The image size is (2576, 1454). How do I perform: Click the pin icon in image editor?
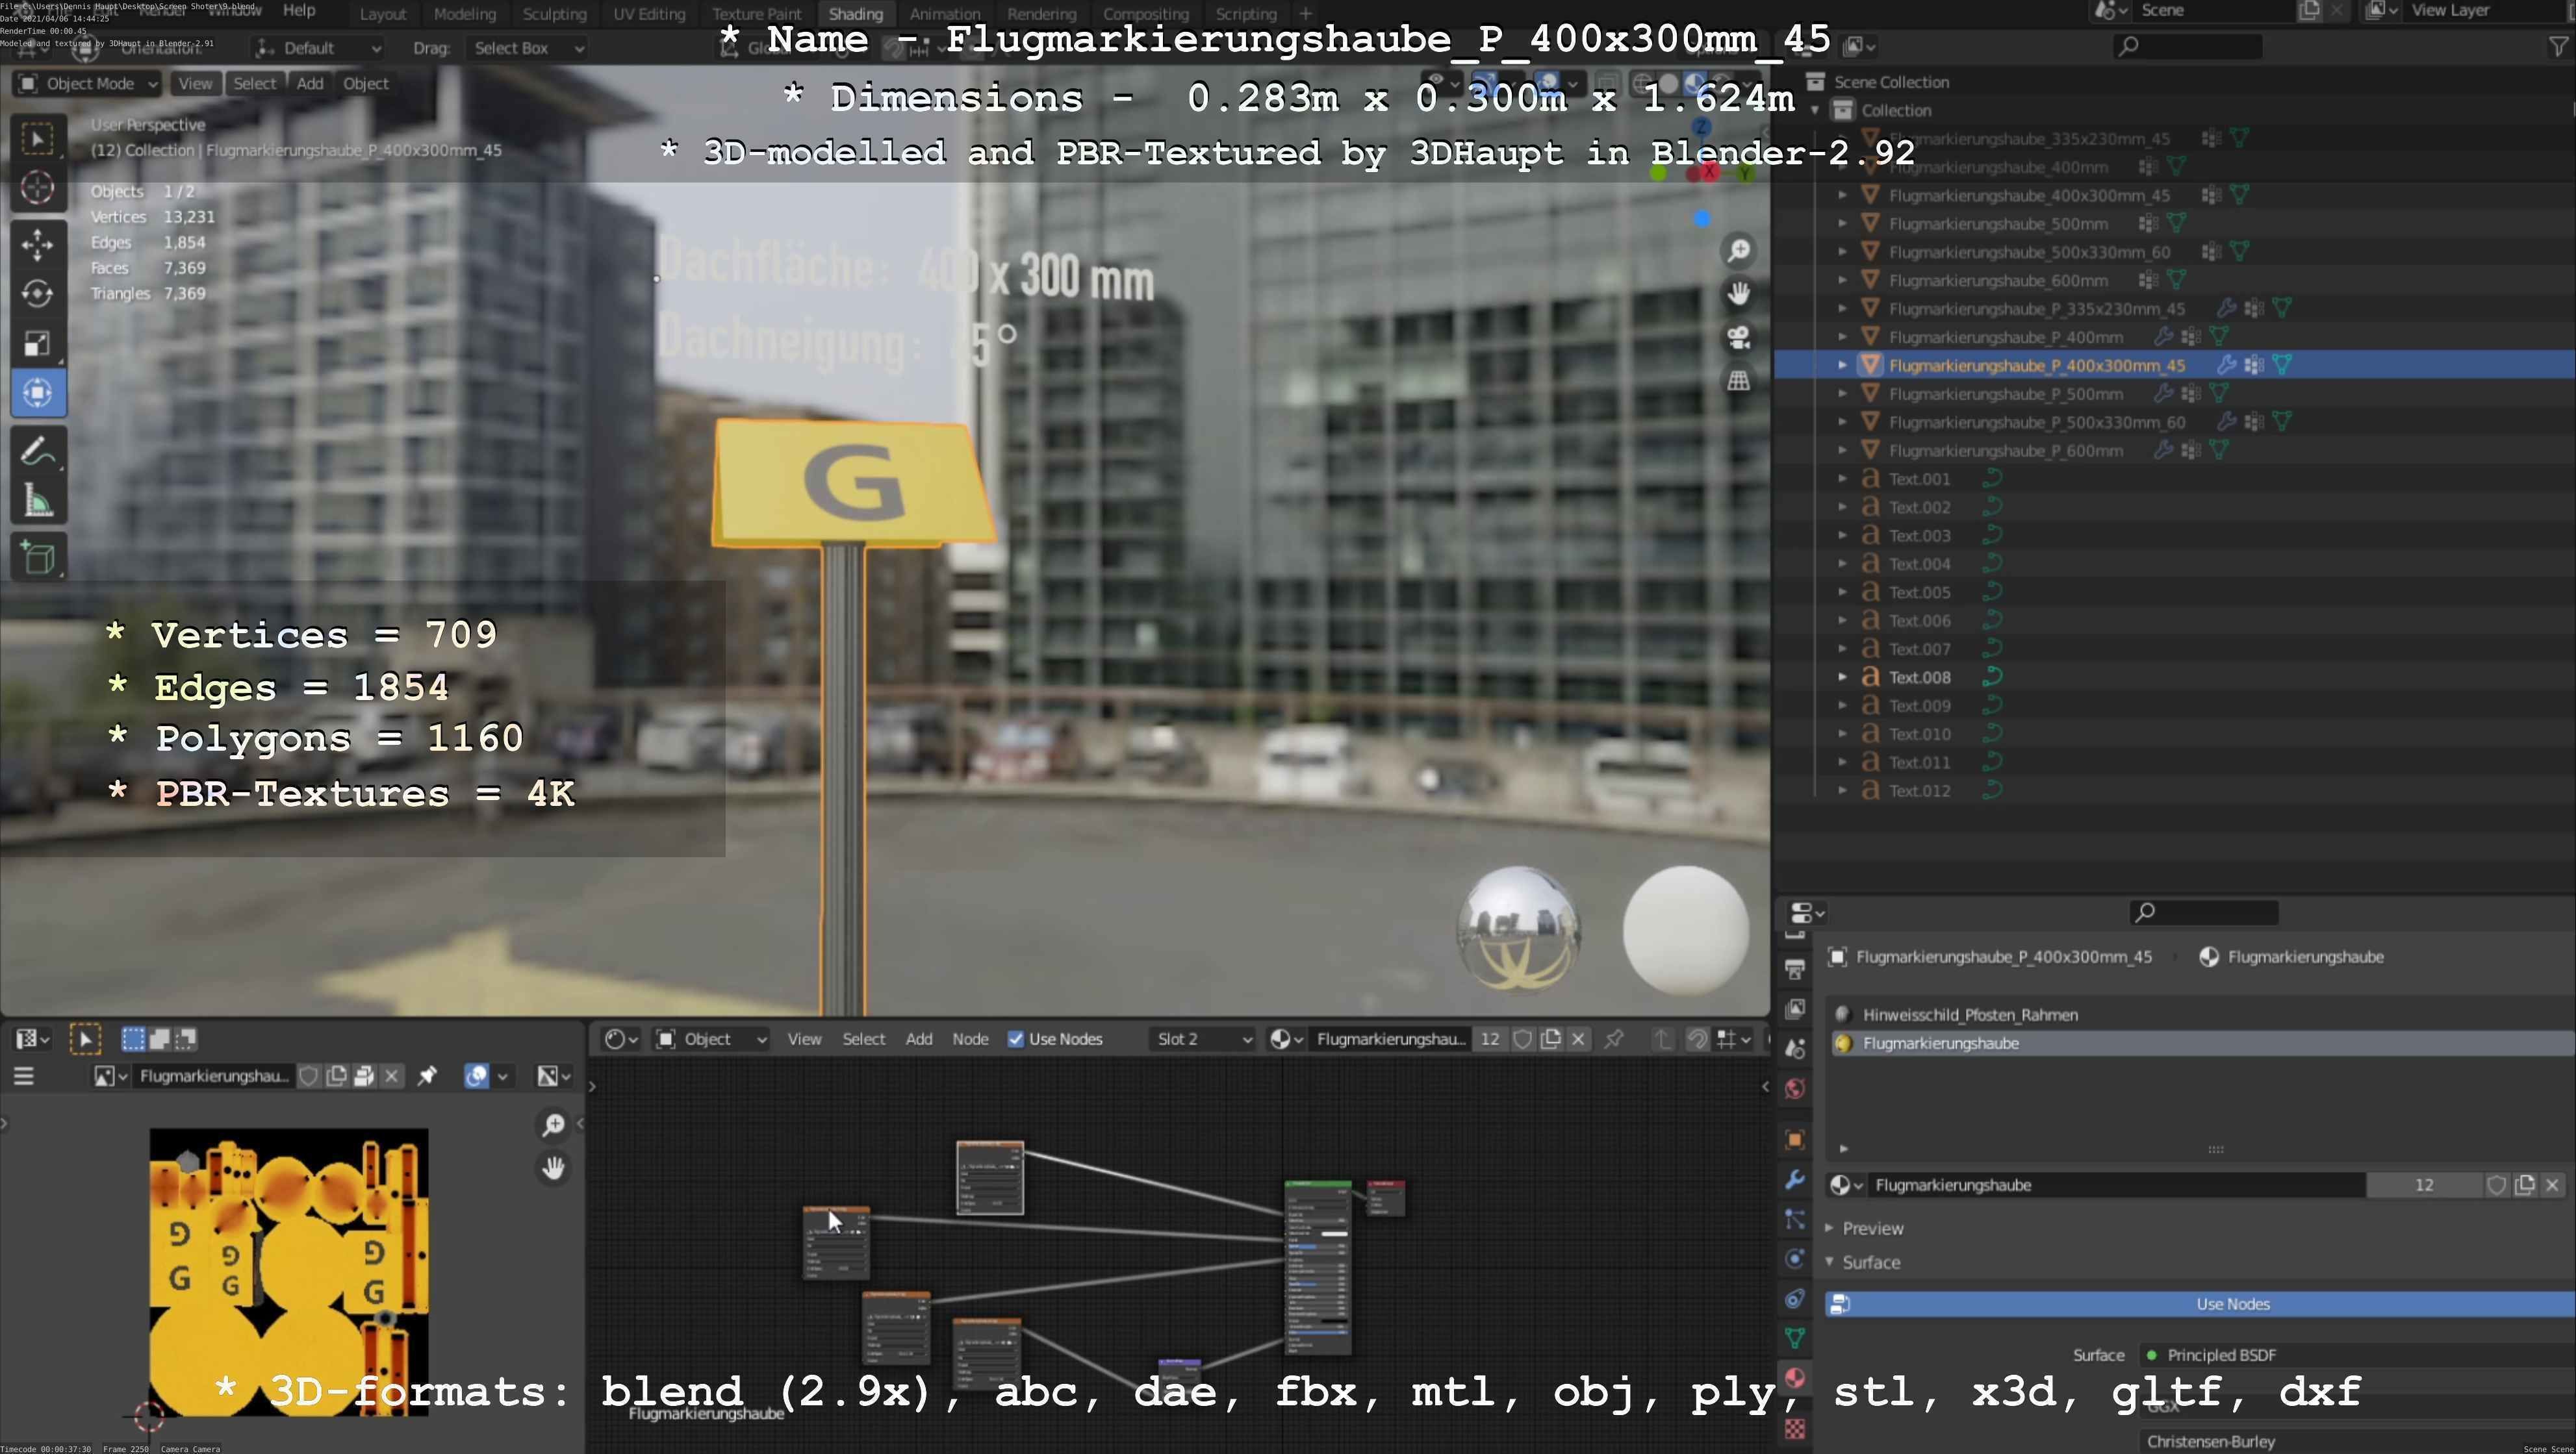coord(427,1075)
